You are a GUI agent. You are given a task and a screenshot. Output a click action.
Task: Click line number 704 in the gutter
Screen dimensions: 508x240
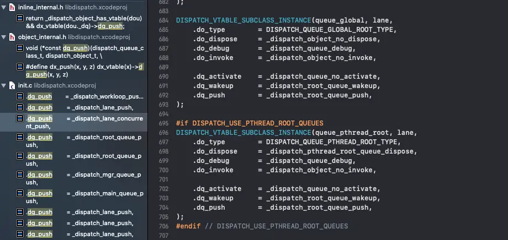pyautogui.click(x=163, y=208)
